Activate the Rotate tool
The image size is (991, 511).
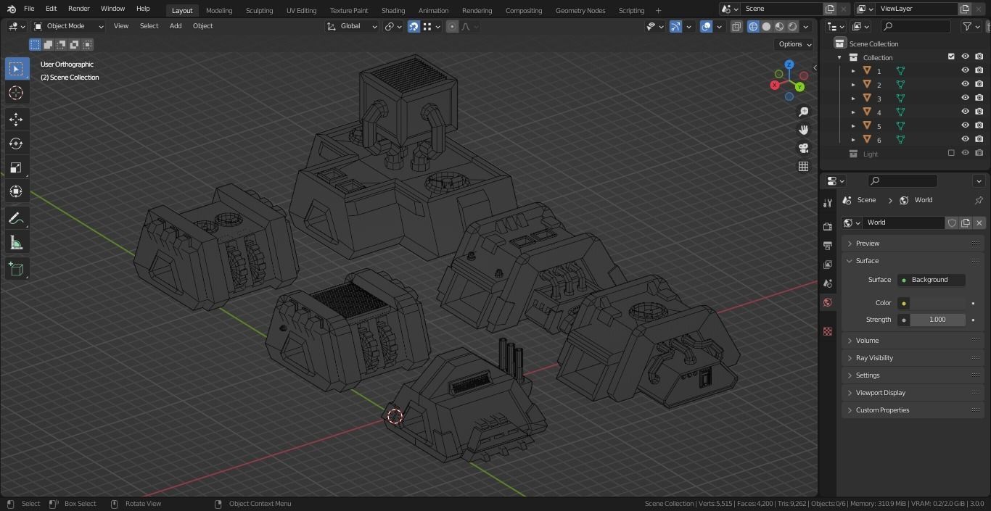tap(15, 143)
